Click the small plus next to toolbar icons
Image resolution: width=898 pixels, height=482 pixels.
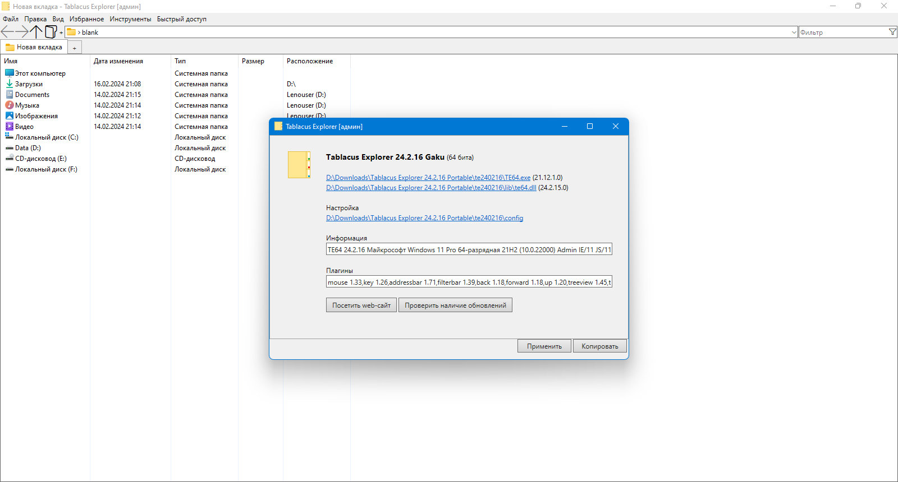(x=61, y=33)
